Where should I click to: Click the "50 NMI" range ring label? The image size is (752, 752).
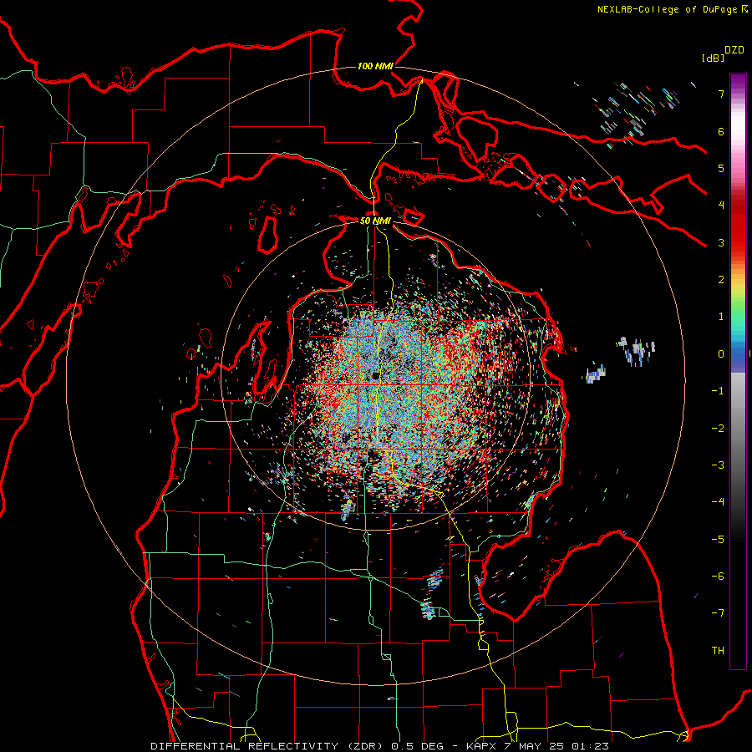click(375, 221)
